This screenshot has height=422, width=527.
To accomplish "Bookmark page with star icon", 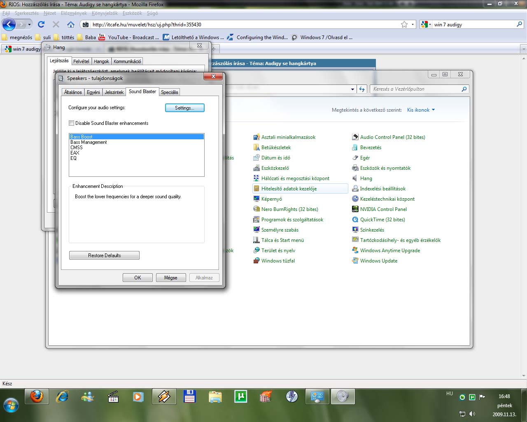I will click(x=404, y=25).
